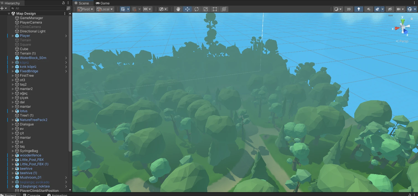The width and height of the screenshot is (418, 196).
Task: Click the Scene overlay drag handle above gizmo
Action: coord(391,16)
